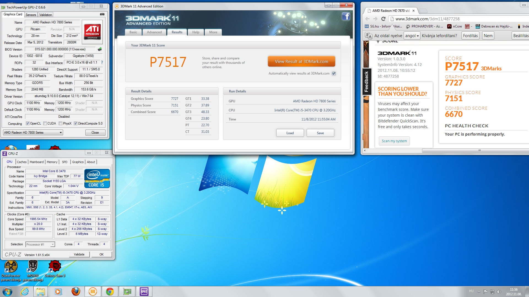The image size is (529, 297).
Task: Click the OK button in CPU-Z
Action: [101, 254]
